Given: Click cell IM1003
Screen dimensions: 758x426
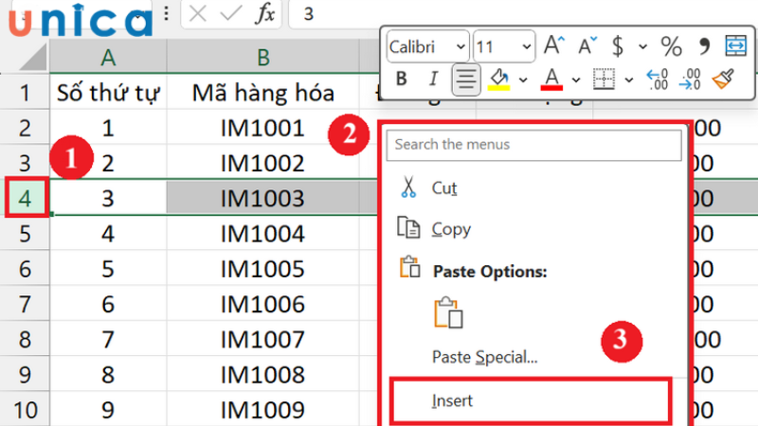Looking at the screenshot, I should tap(263, 198).
